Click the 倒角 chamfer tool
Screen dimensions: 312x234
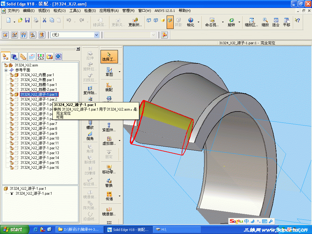coord(90,136)
